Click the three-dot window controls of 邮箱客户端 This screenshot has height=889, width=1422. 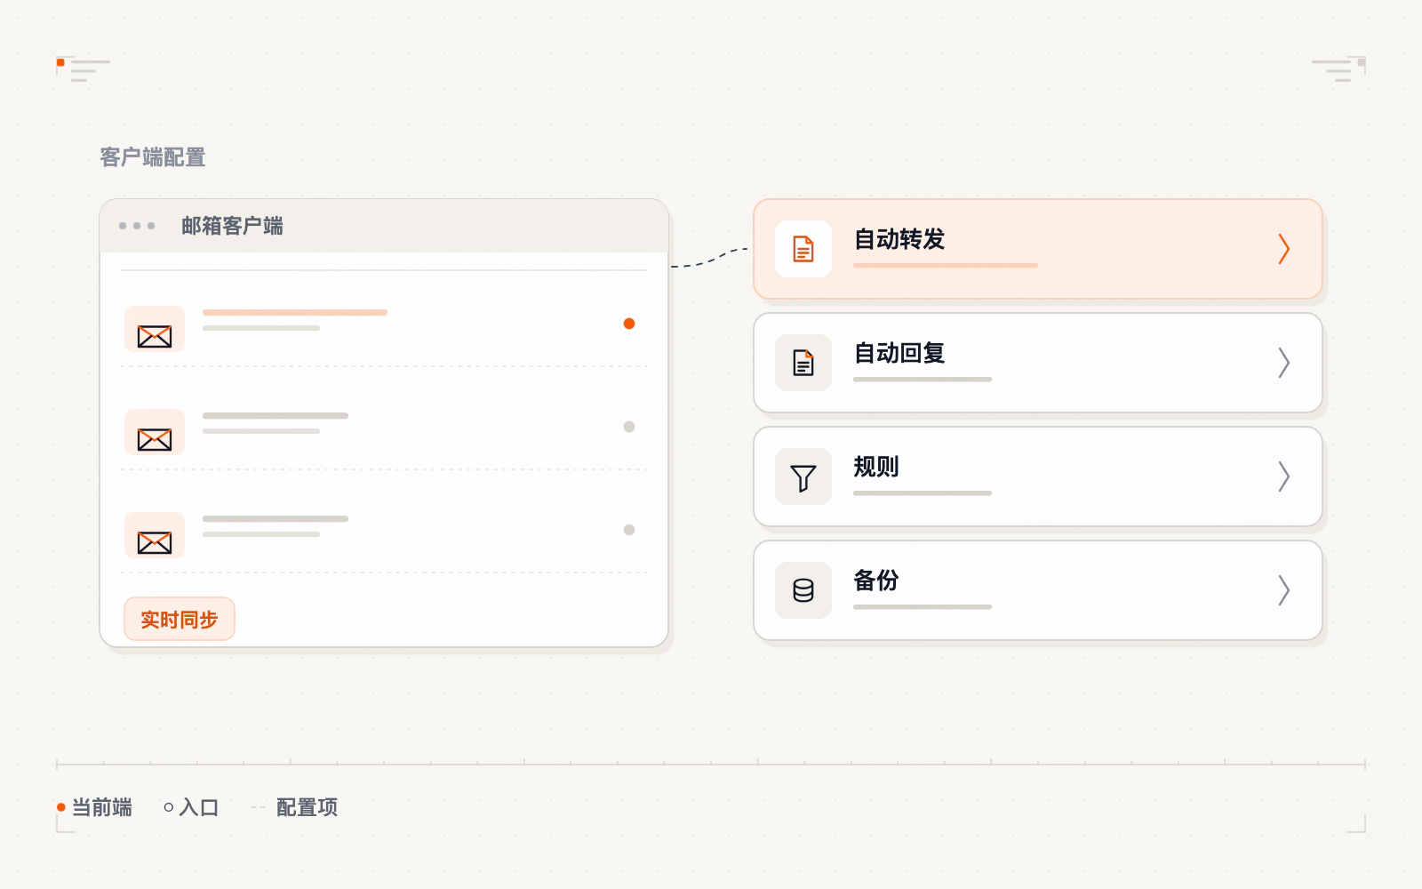[x=137, y=226]
